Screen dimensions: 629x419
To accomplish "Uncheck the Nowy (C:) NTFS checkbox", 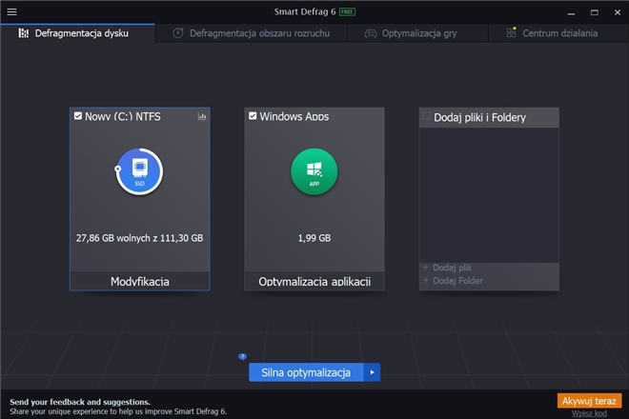I will point(78,116).
